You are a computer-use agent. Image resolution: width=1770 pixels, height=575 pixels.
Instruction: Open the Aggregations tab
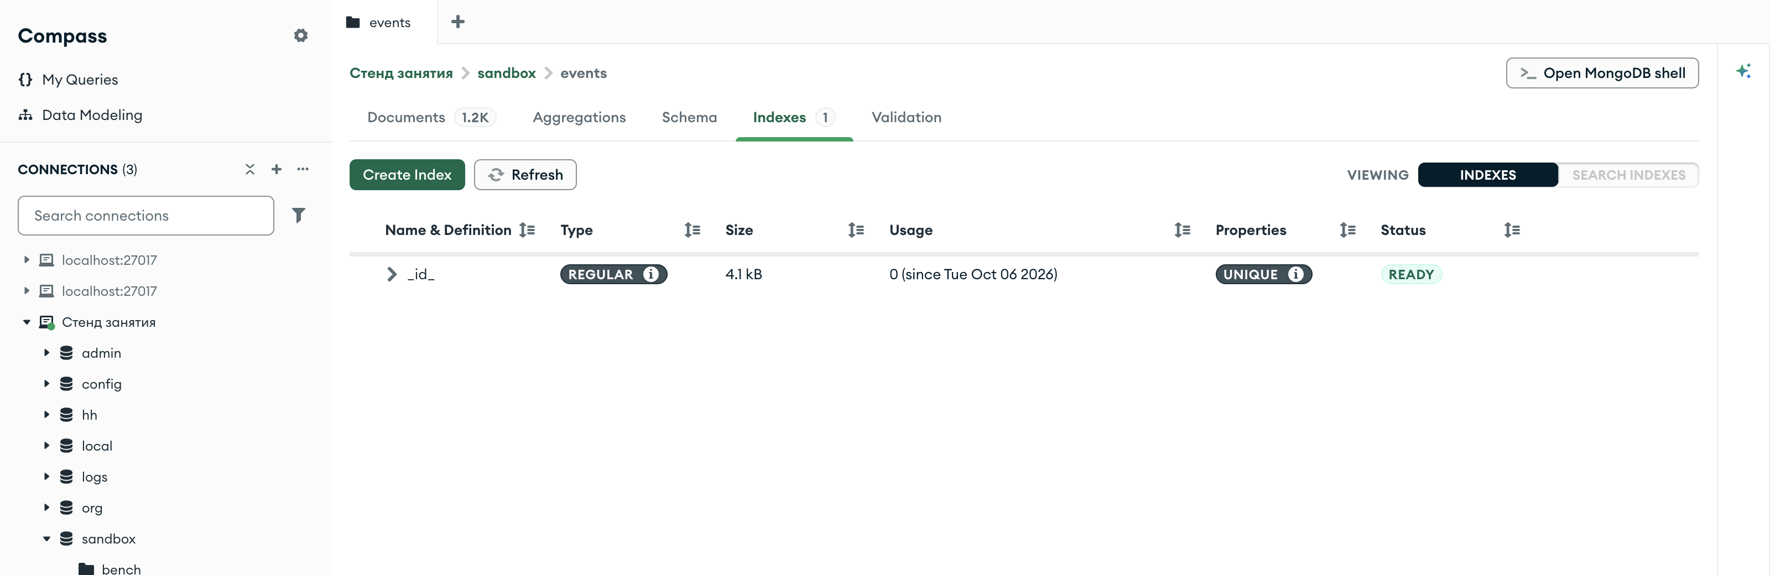(x=579, y=117)
